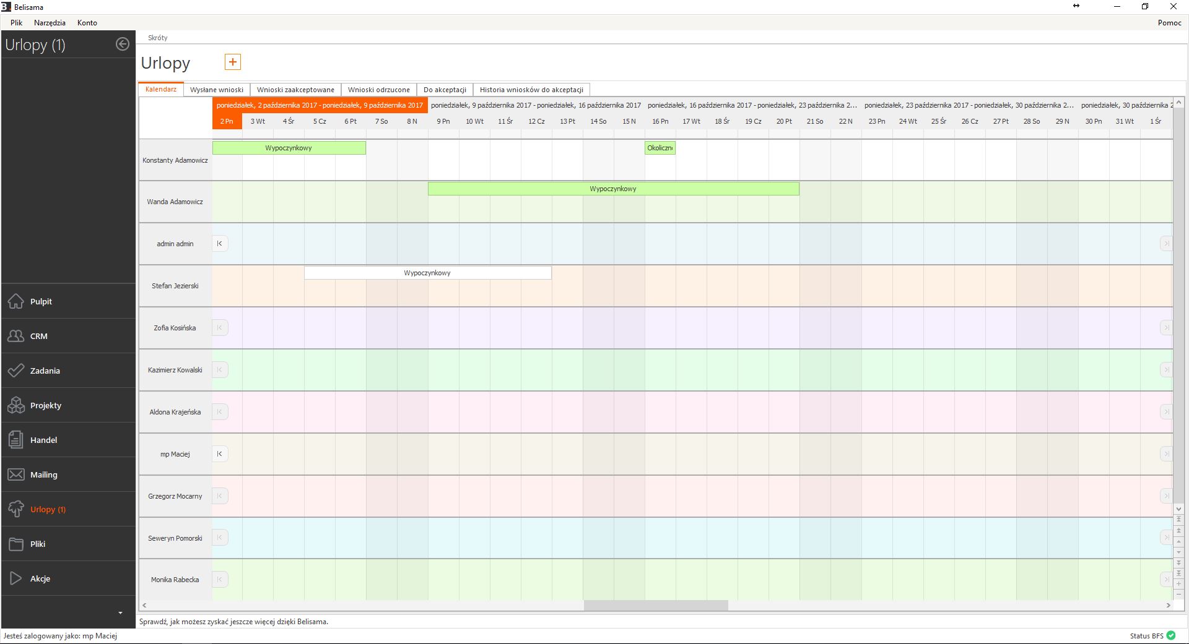The image size is (1189, 644).
Task: Click the orange plus button to add leave
Action: pyautogui.click(x=232, y=62)
